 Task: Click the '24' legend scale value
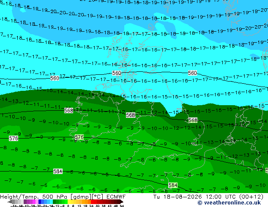pyautogui.click(x=91, y=206)
